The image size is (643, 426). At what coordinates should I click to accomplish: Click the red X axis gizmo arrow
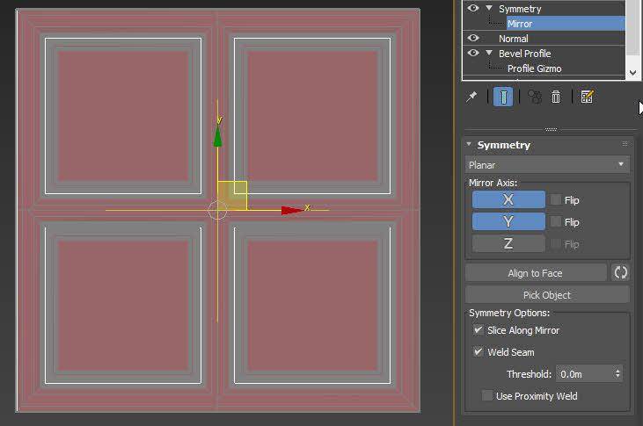click(291, 210)
